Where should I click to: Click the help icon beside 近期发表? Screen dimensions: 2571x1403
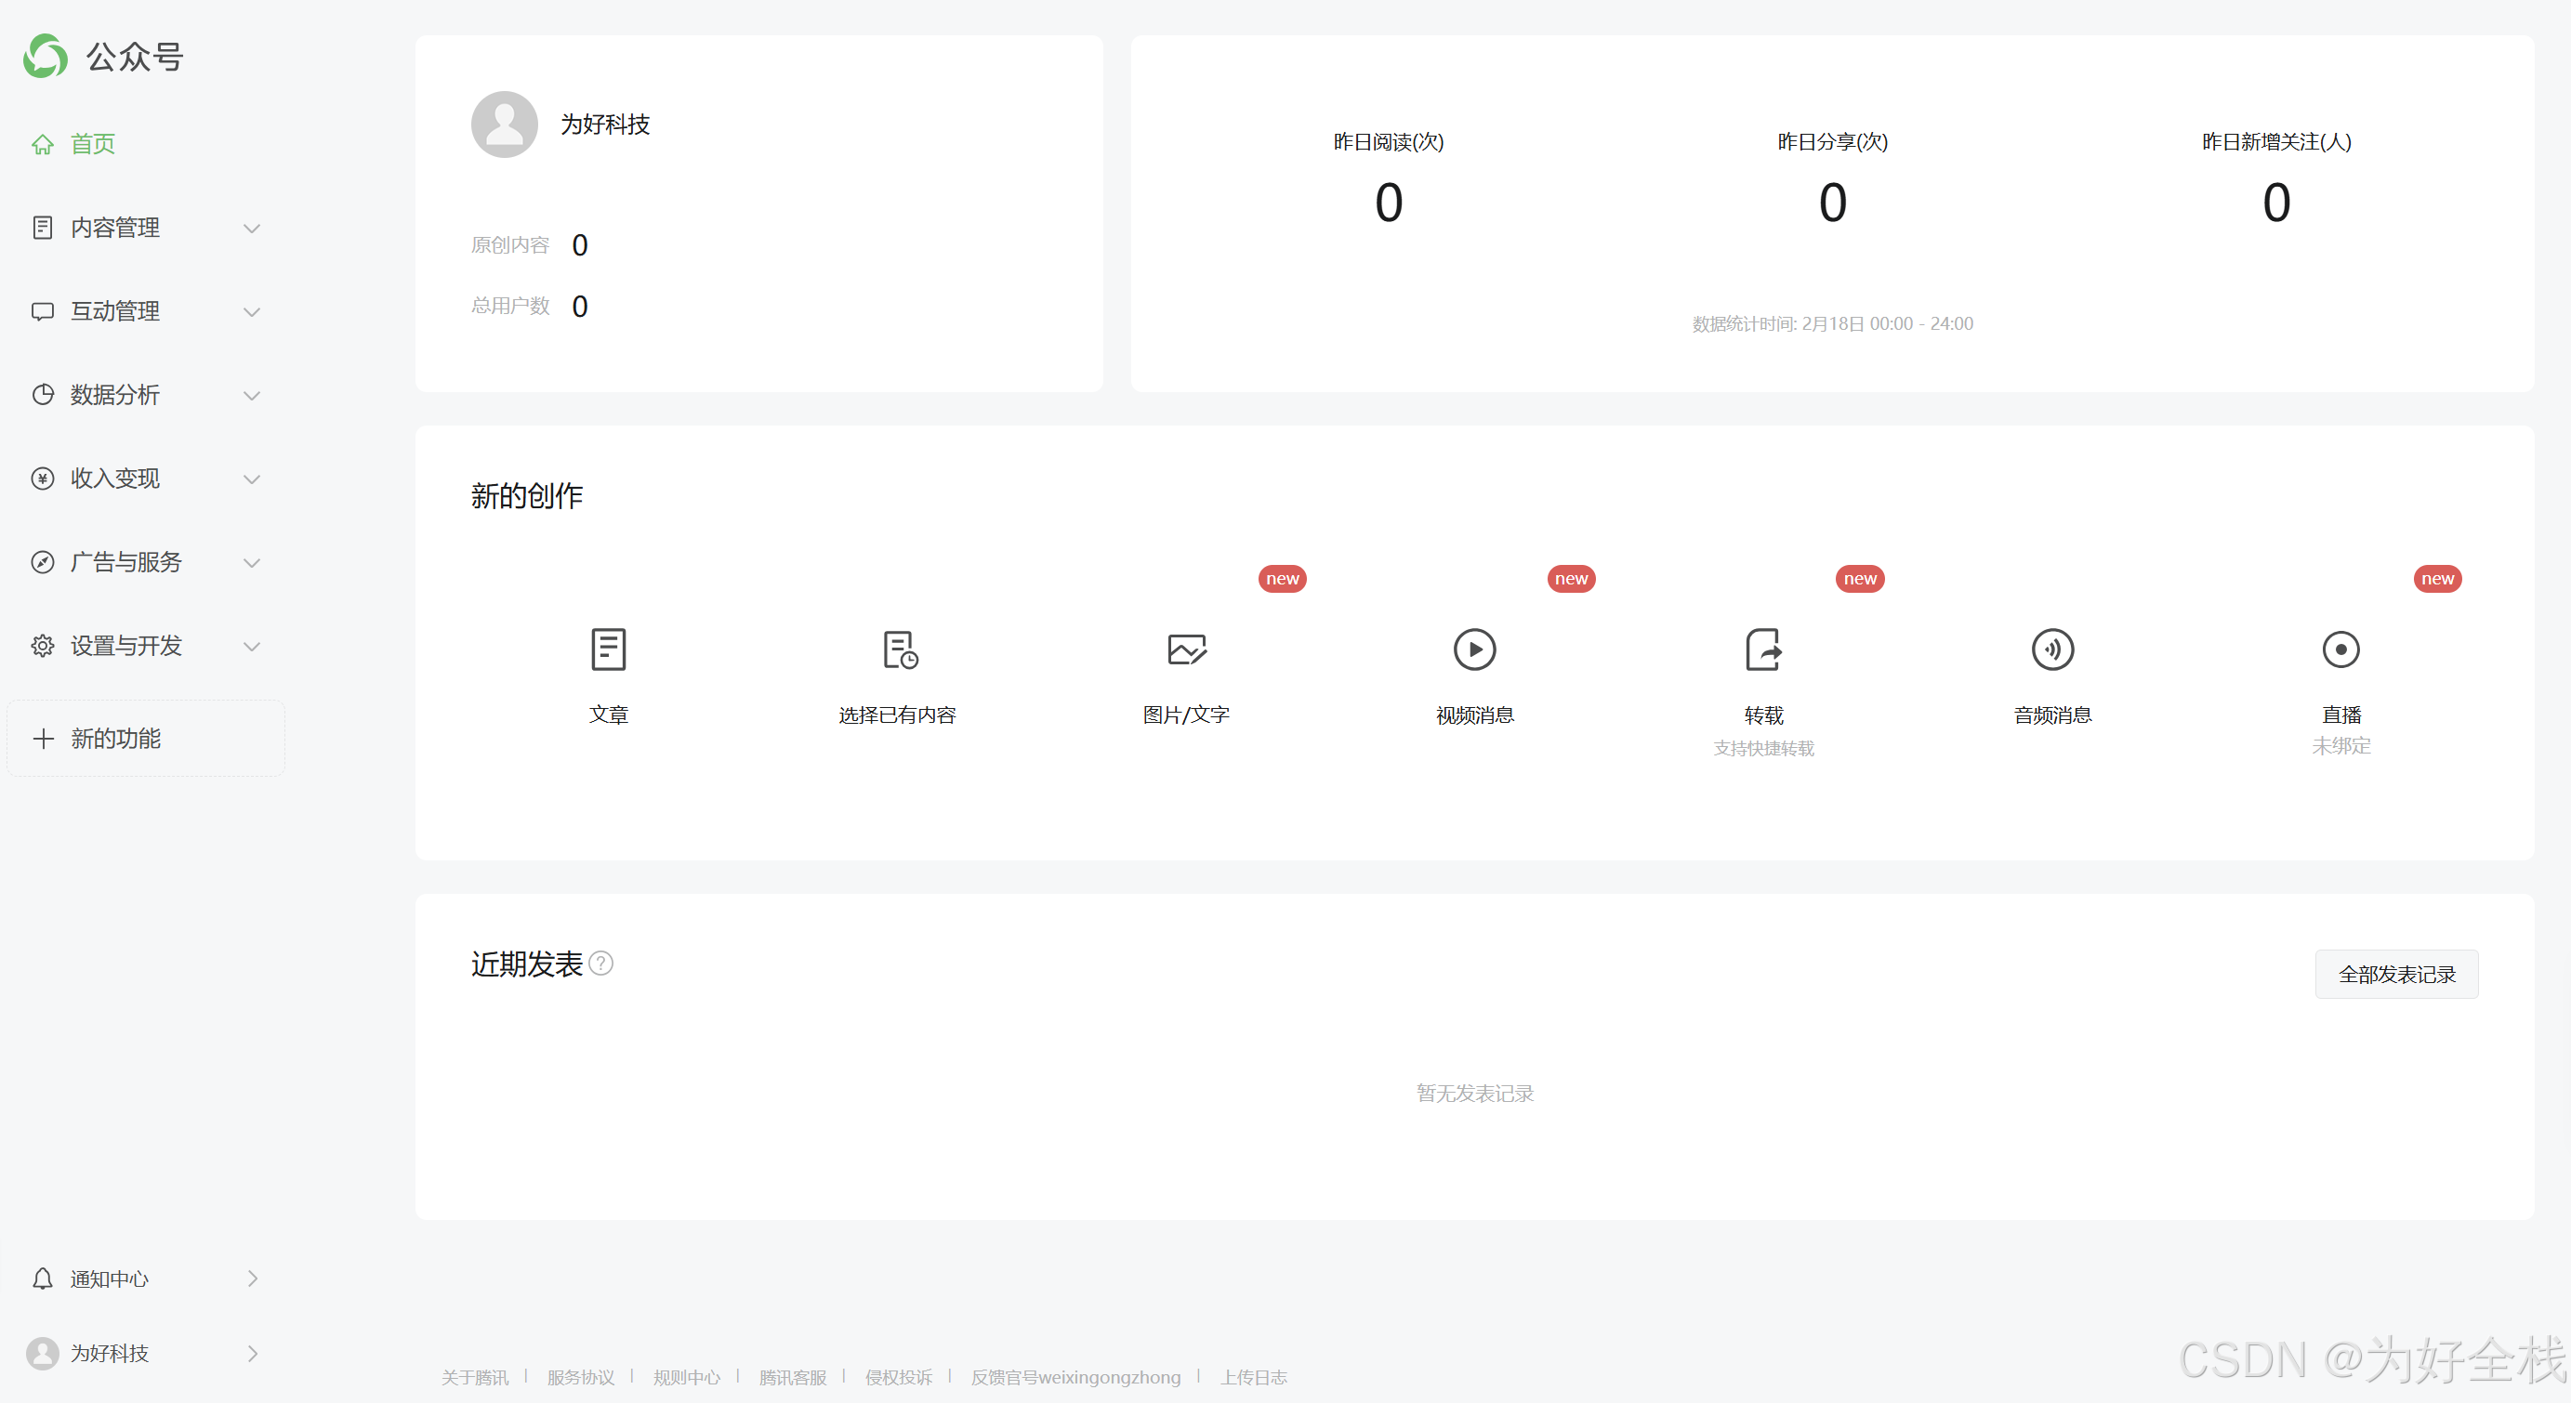pos(600,963)
